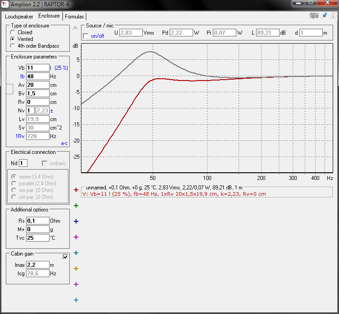Viewport: 339px width, 314px height.
Task: Click the blue pin icon
Action: [x=324, y=16]
